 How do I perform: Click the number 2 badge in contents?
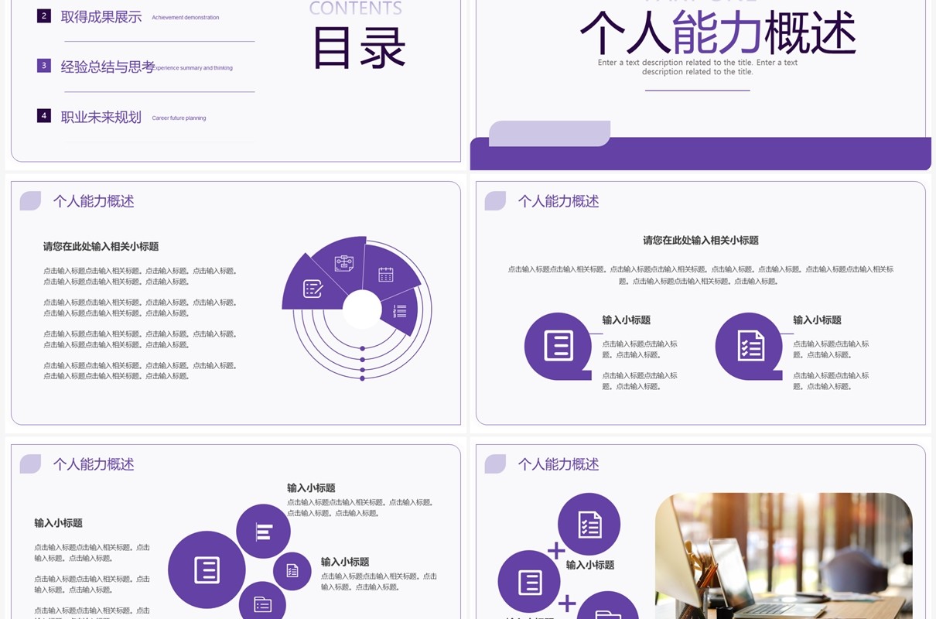click(x=44, y=15)
